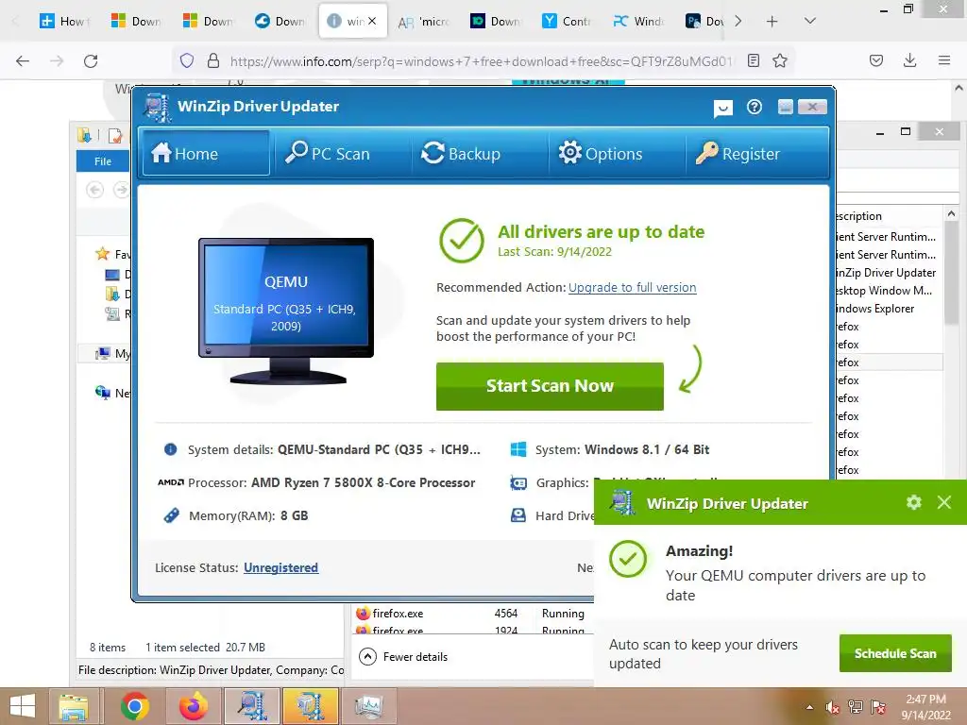Open a new Firefox tab
This screenshot has width=967, height=725.
[772, 22]
